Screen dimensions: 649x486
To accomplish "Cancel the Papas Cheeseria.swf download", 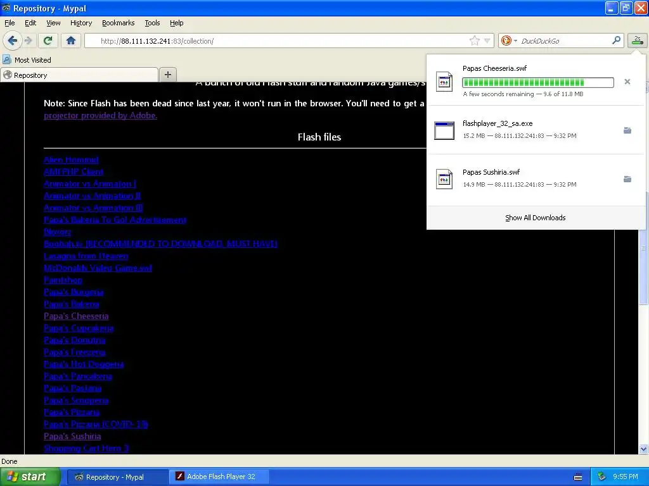I will tap(627, 82).
